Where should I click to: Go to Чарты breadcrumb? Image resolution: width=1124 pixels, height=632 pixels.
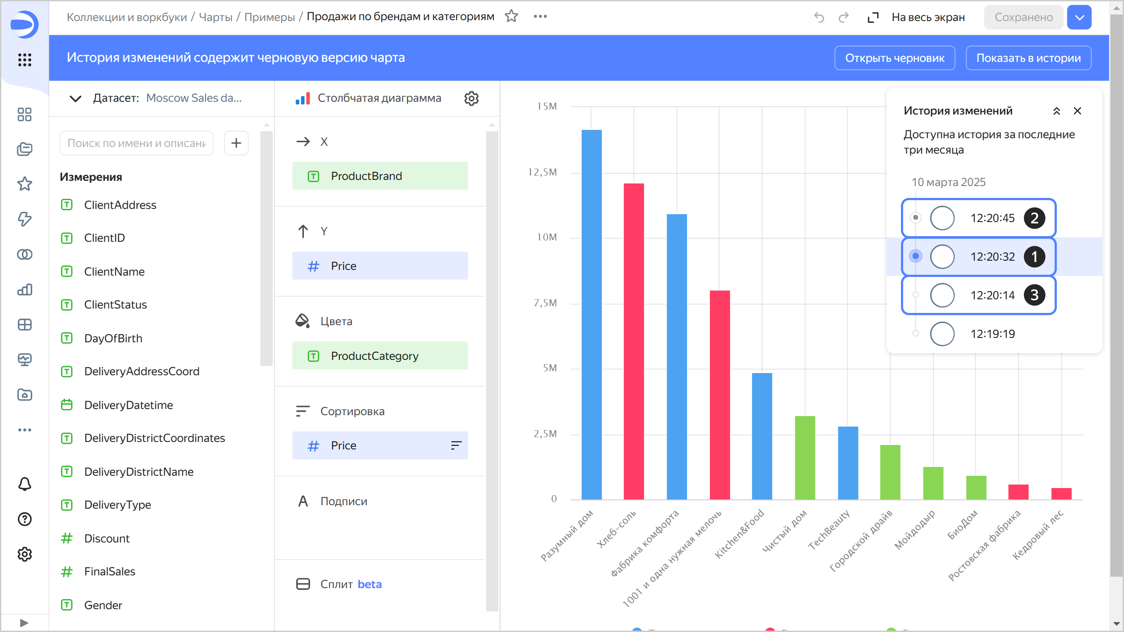click(x=216, y=17)
